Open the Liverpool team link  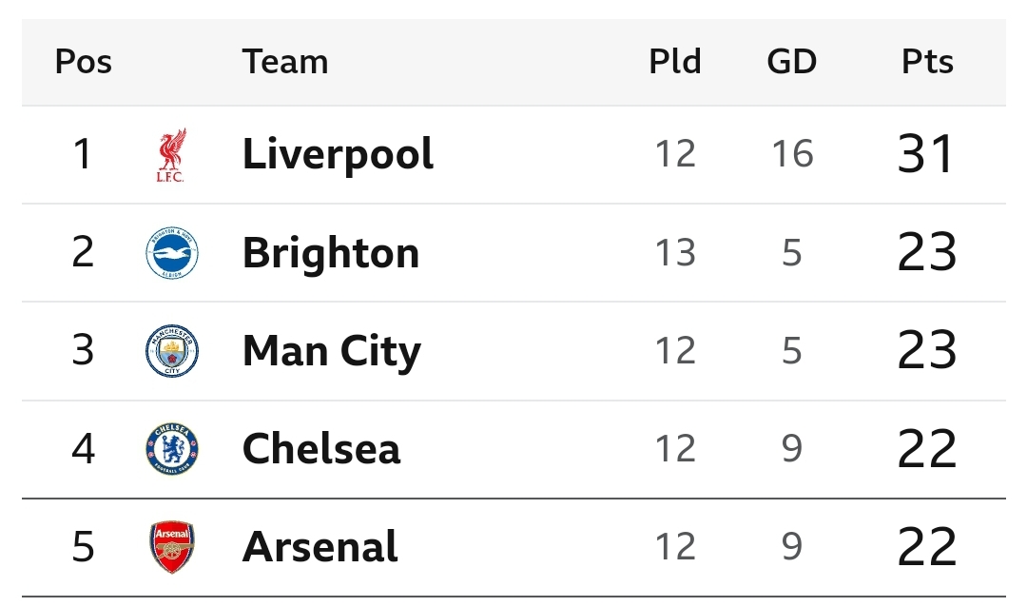click(x=338, y=155)
